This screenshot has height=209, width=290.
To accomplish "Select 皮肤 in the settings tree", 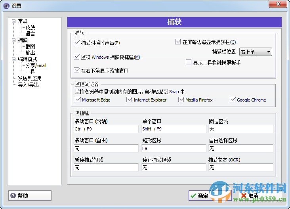I will point(30,27).
